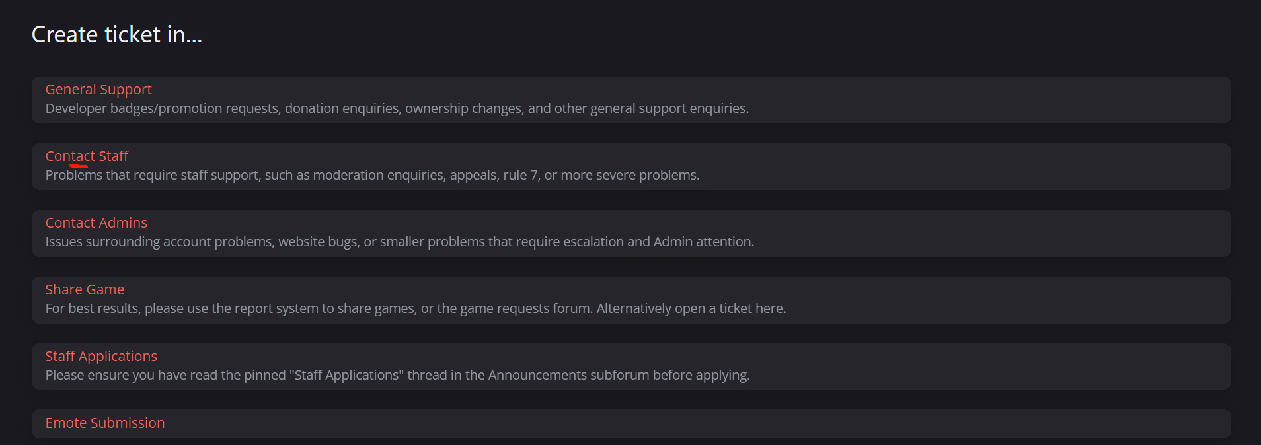Click the 'Create ticket in...' heading
Image resolution: width=1261 pixels, height=445 pixels.
(x=117, y=34)
